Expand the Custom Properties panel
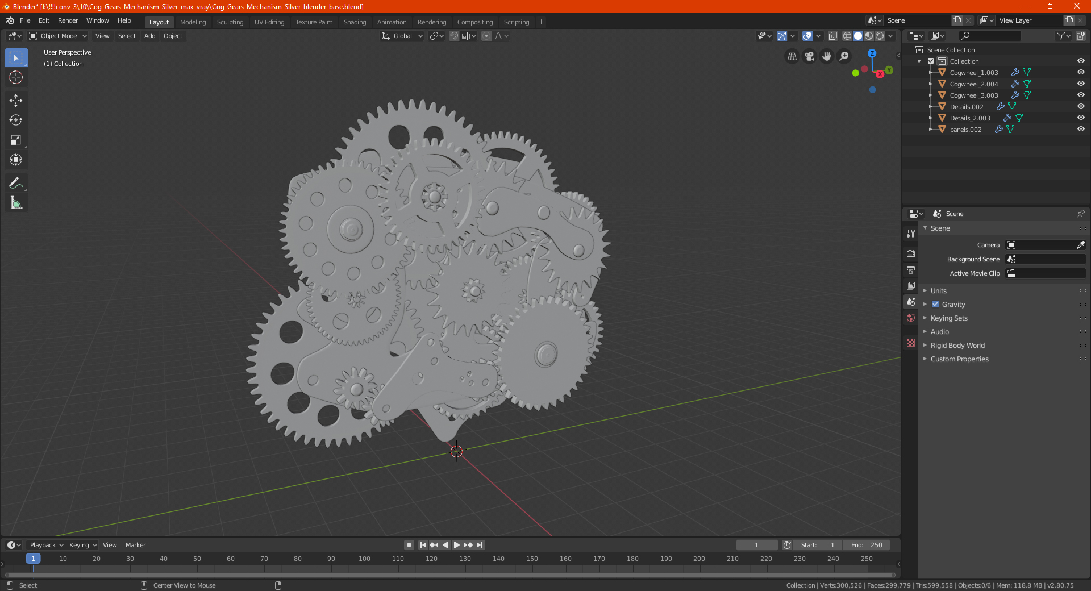1091x591 pixels. [x=959, y=359]
